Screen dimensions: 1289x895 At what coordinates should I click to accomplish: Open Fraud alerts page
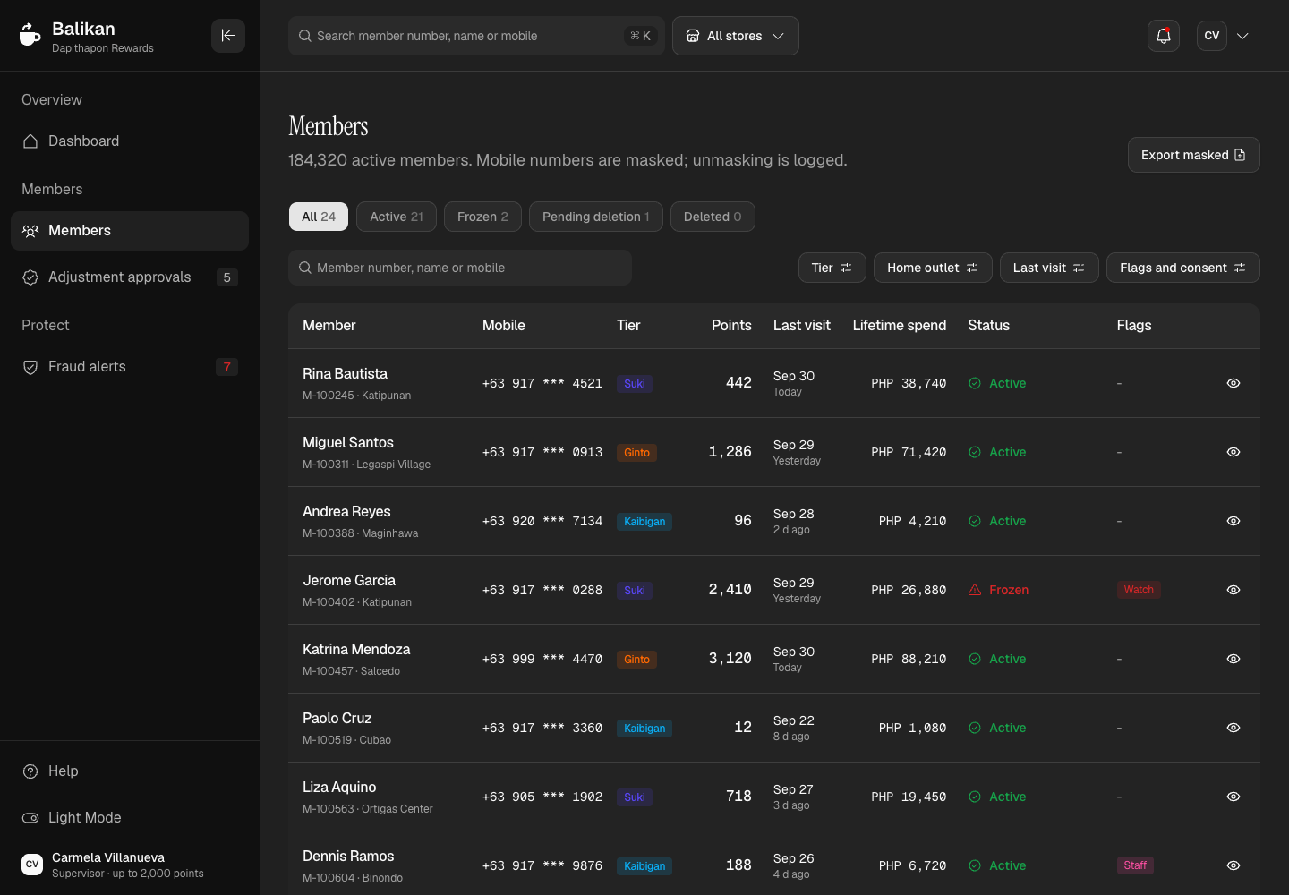point(130,367)
